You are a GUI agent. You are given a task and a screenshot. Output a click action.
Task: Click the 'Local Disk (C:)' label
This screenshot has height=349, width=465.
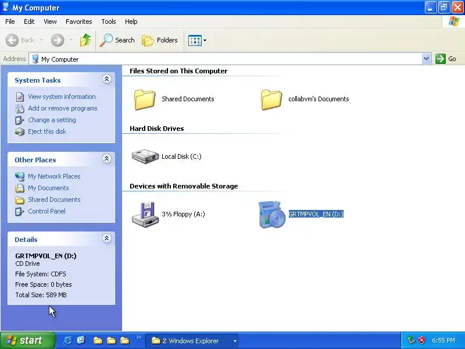click(x=181, y=156)
